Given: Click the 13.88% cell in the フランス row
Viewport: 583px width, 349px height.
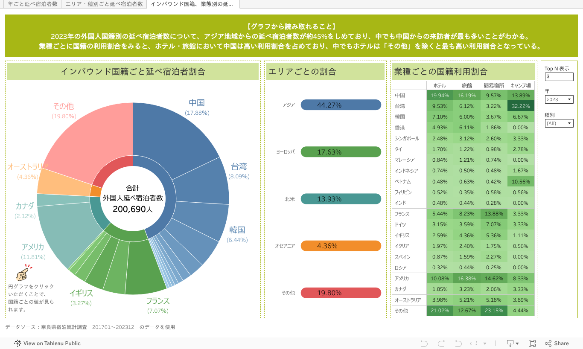Looking at the screenshot, I should (494, 214).
